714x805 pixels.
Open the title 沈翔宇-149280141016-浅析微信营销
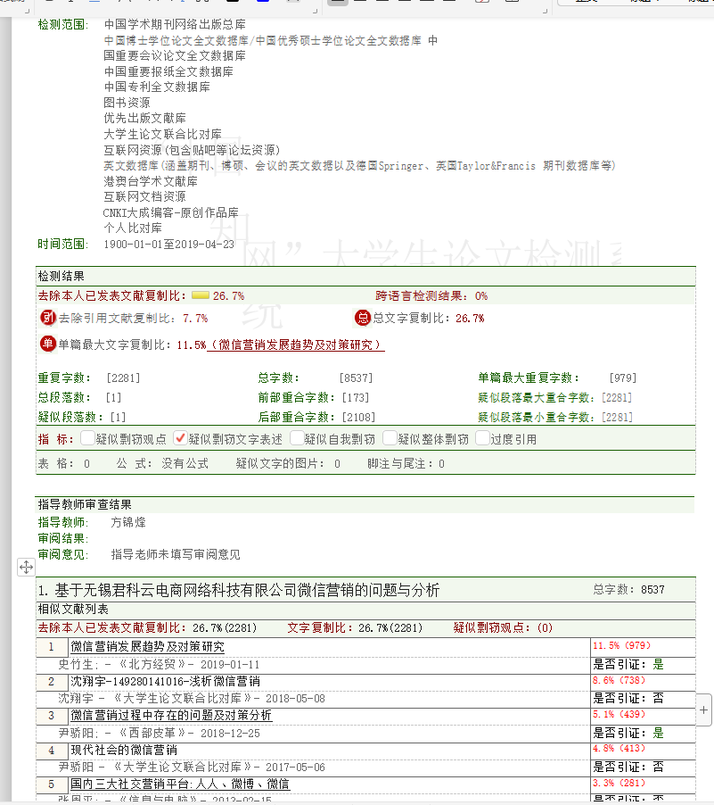(x=165, y=681)
